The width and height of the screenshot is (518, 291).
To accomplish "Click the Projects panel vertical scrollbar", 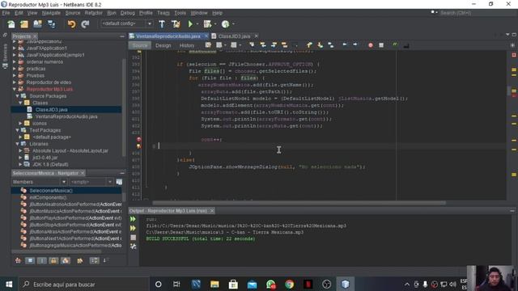I will pos(124,108).
